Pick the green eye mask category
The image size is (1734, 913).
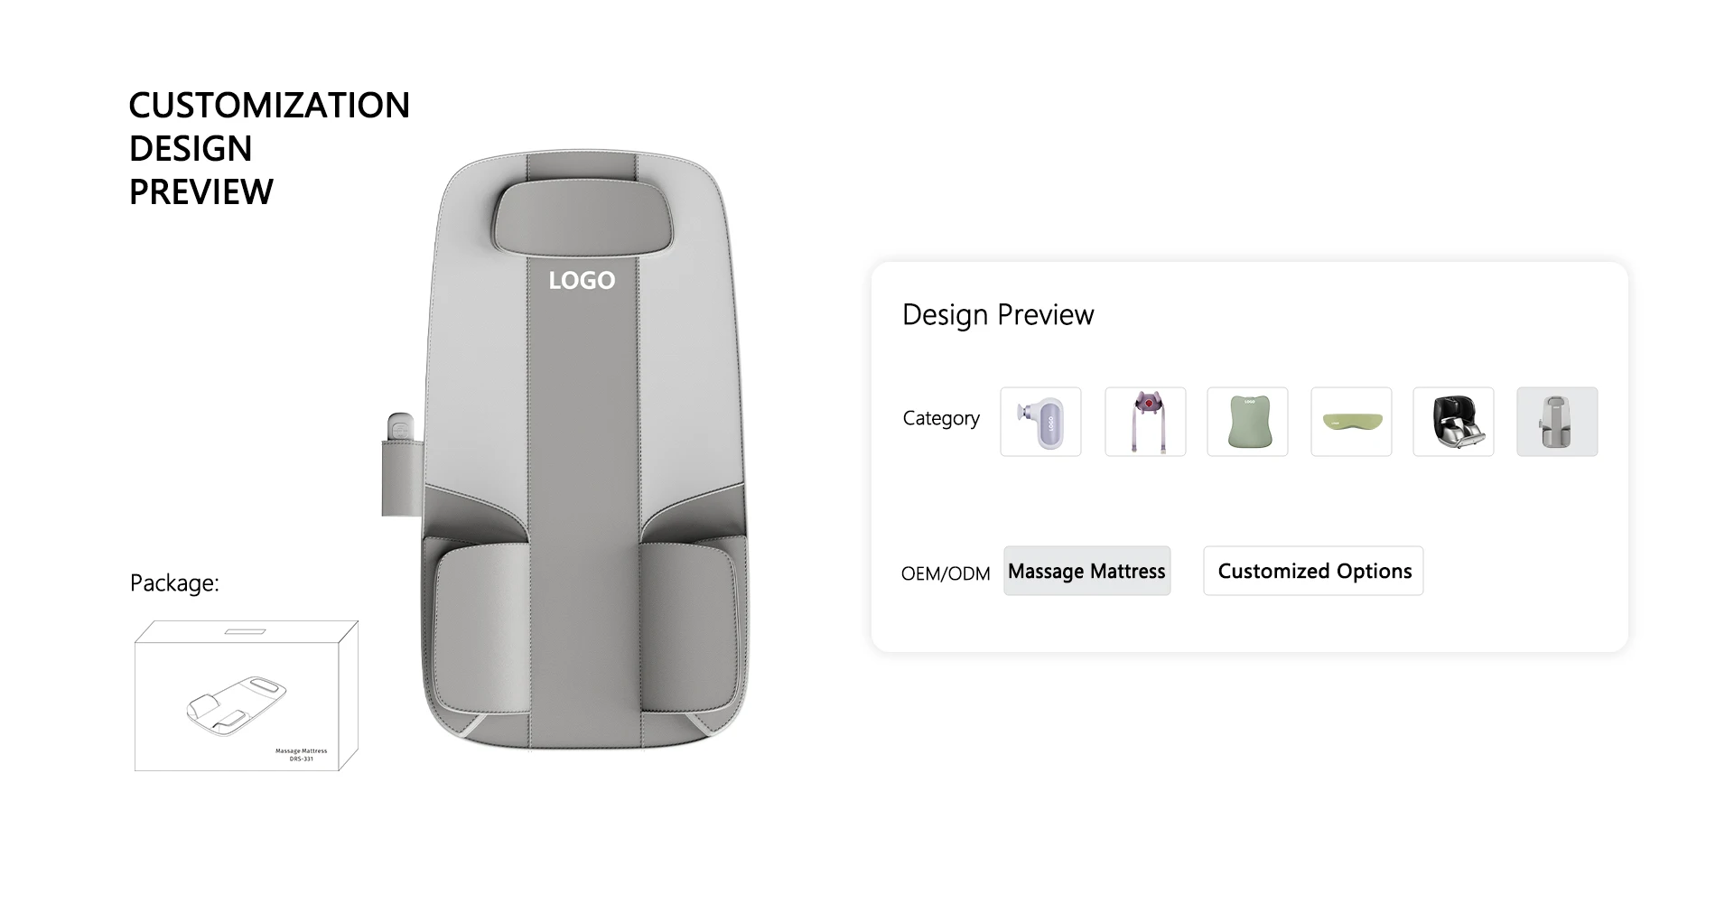point(1351,422)
